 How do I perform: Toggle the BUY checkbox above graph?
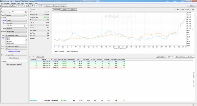pos(191,10)
